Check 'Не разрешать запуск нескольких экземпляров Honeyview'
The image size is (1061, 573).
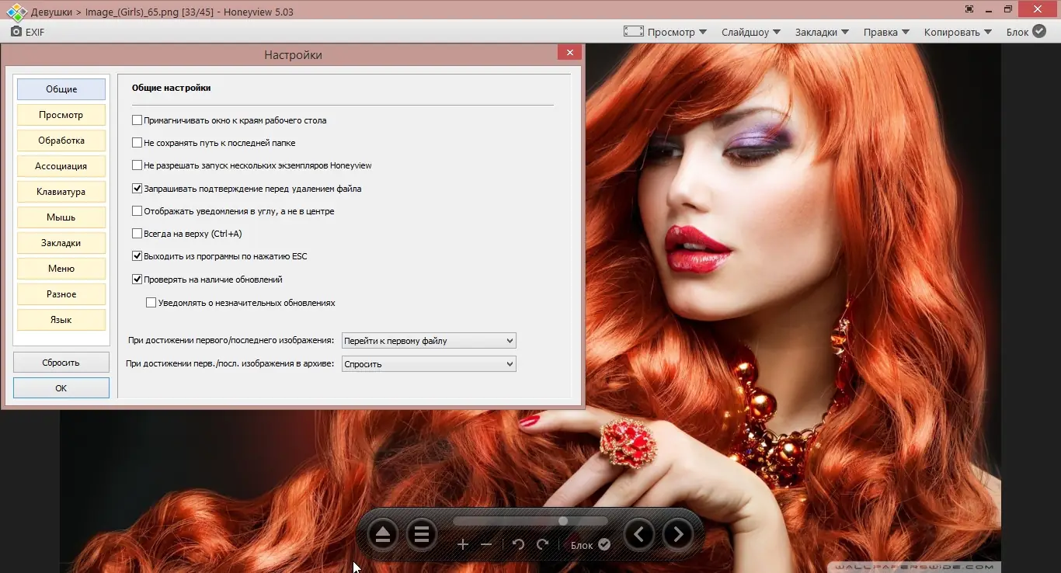pyautogui.click(x=137, y=165)
